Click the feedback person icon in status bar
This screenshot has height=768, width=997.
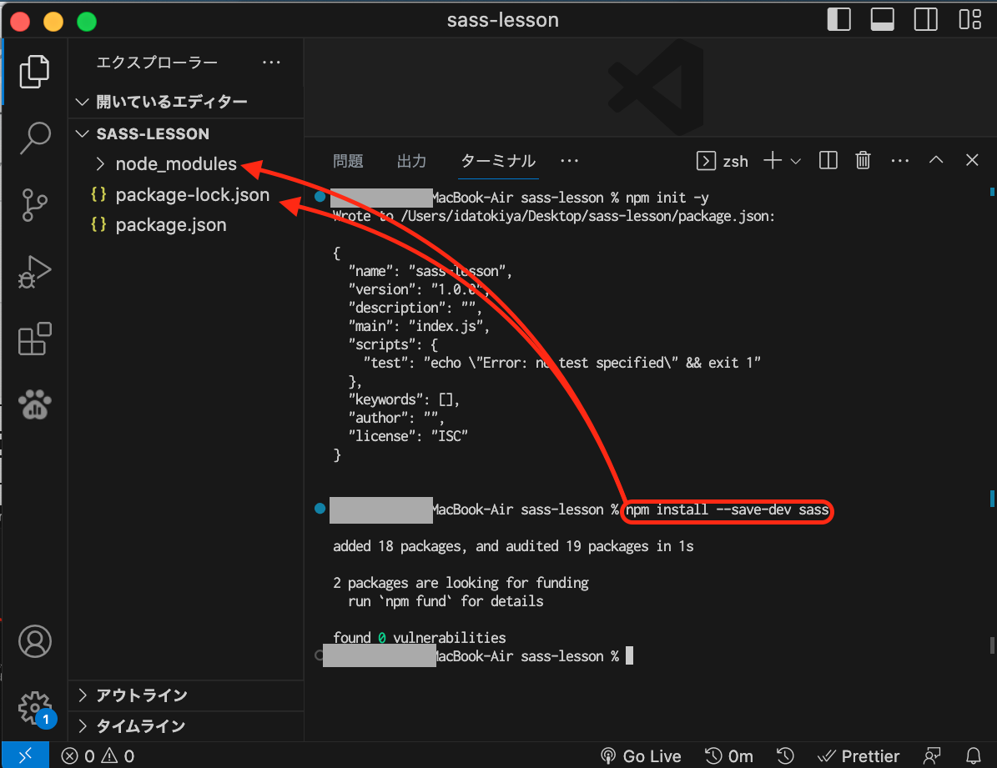tap(932, 756)
